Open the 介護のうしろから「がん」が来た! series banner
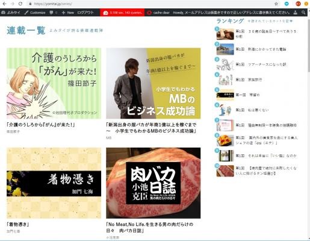Viewport: 310px width, 241px height. (54, 83)
